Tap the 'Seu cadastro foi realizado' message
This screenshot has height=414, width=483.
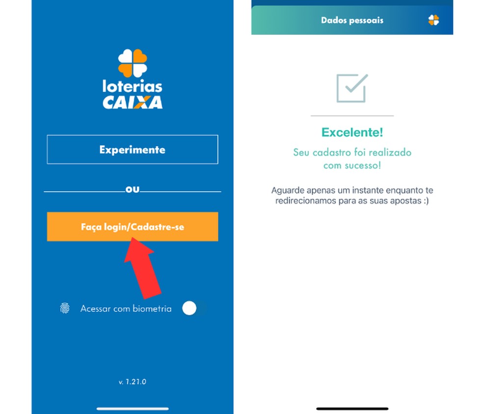[x=352, y=152]
